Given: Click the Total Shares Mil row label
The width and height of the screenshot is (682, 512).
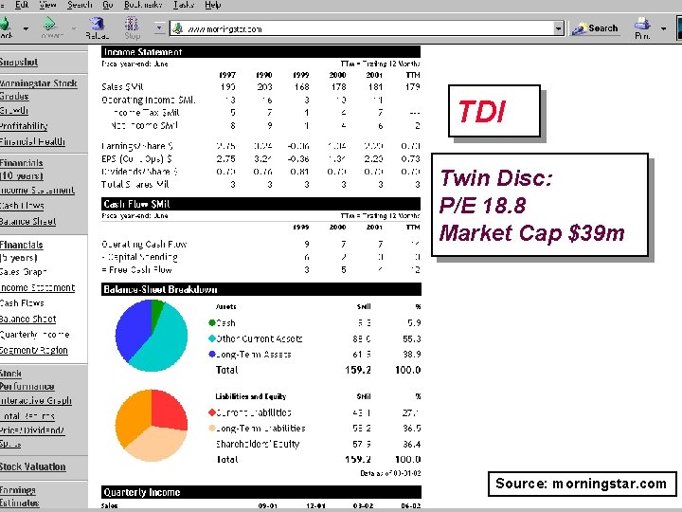Looking at the screenshot, I should tap(135, 184).
